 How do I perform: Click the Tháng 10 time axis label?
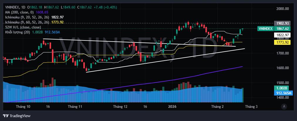pyautogui.click(x=23, y=107)
